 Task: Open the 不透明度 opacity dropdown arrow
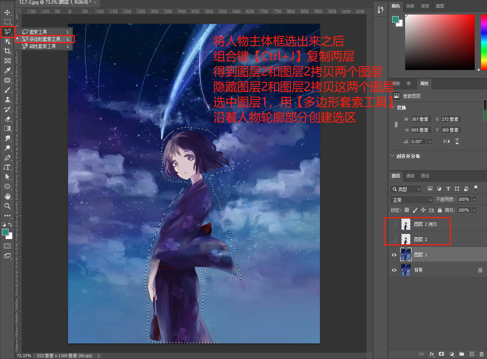tap(474, 200)
